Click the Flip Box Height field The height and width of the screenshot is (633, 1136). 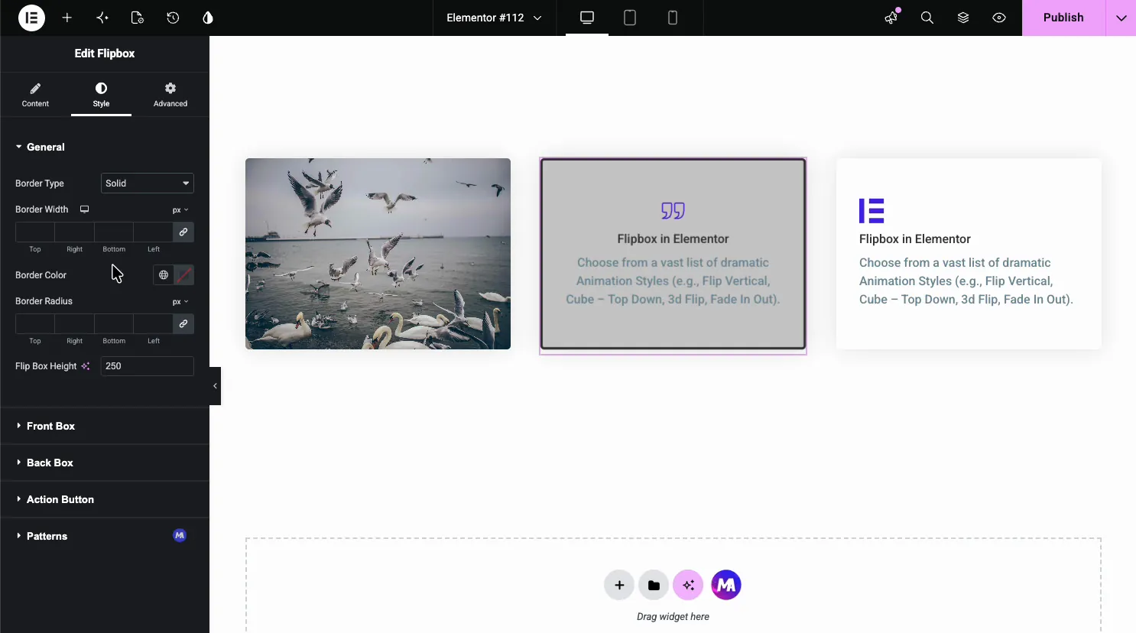click(x=148, y=366)
